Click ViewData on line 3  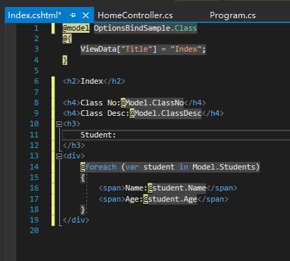point(98,49)
